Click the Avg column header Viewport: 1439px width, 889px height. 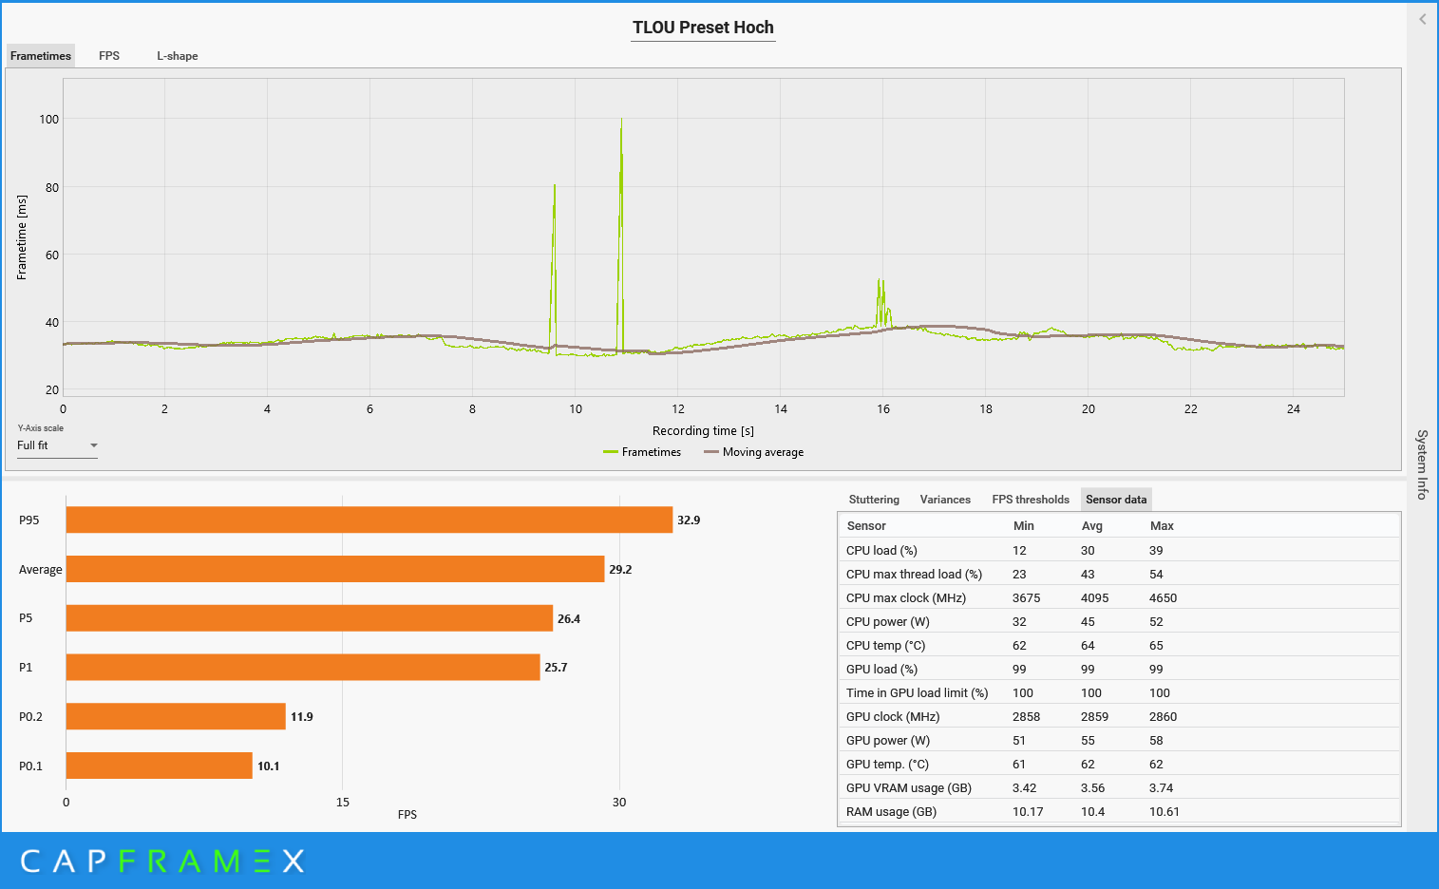pos(1092,526)
